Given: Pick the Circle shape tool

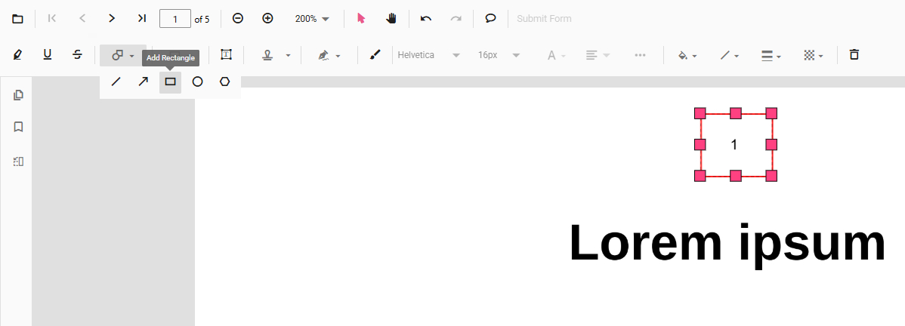Looking at the screenshot, I should [x=197, y=81].
